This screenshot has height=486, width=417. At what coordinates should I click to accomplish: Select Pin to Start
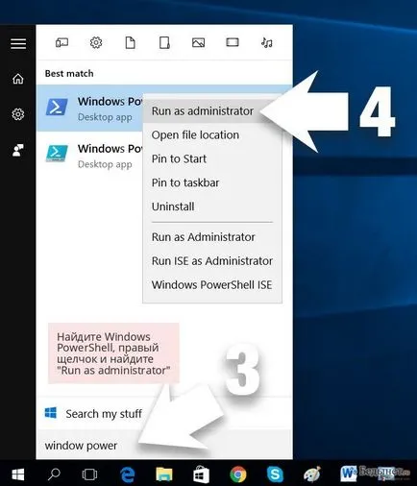pos(179,158)
